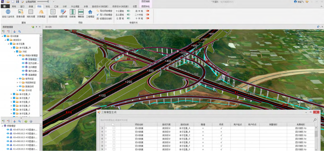This screenshot has height=151, width=324.
Task: Click the 绘图方案 icon
Action: click(63, 12)
